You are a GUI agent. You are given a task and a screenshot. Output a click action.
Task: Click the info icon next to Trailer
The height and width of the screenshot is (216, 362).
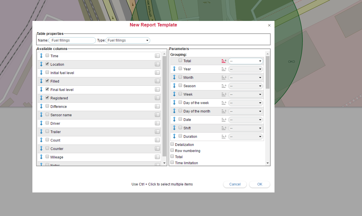tap(157, 131)
